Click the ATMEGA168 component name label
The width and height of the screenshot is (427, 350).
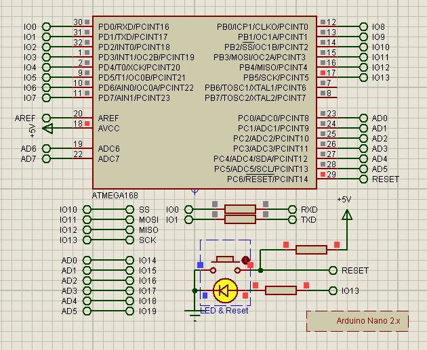pos(115,196)
